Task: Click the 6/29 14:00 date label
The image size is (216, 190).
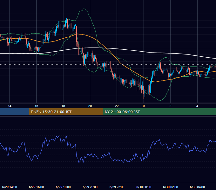Action: pyautogui.click(x=10, y=187)
